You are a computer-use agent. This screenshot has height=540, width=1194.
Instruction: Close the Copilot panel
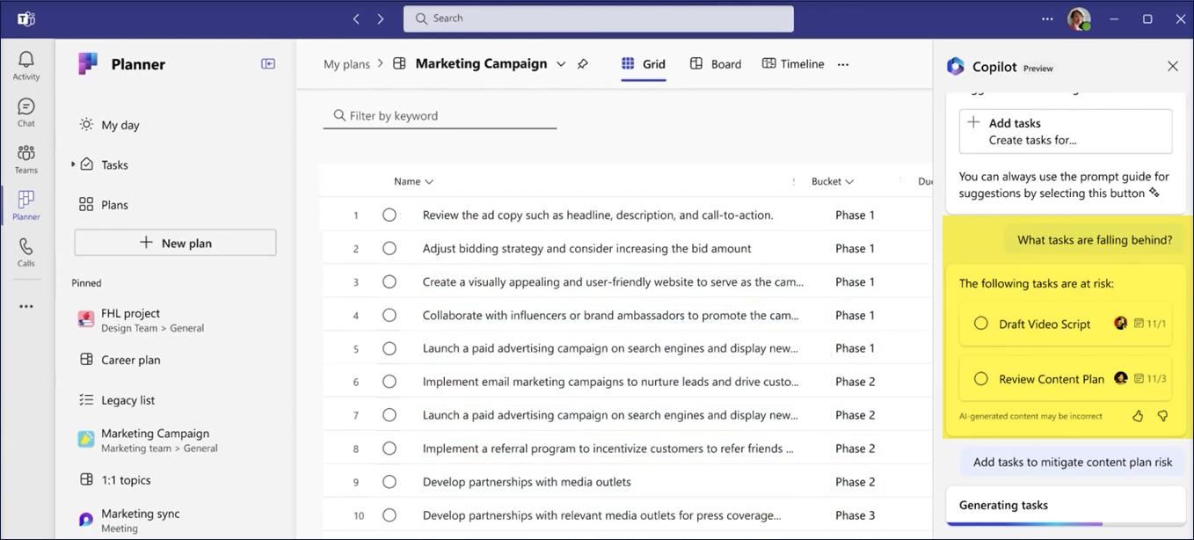[1172, 66]
